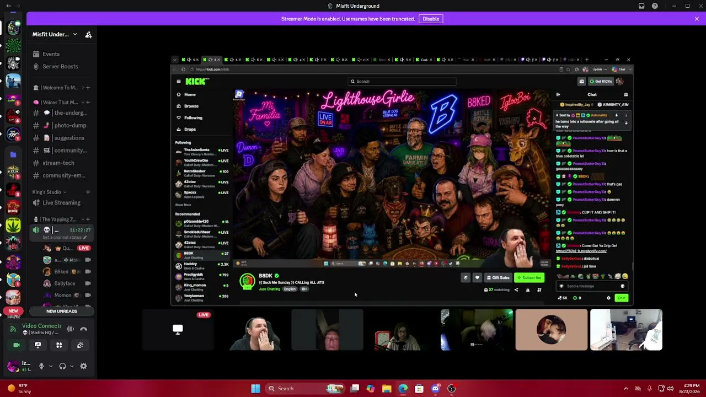Reload the Kick browser page
This screenshot has height=397, width=706.
tap(184, 69)
